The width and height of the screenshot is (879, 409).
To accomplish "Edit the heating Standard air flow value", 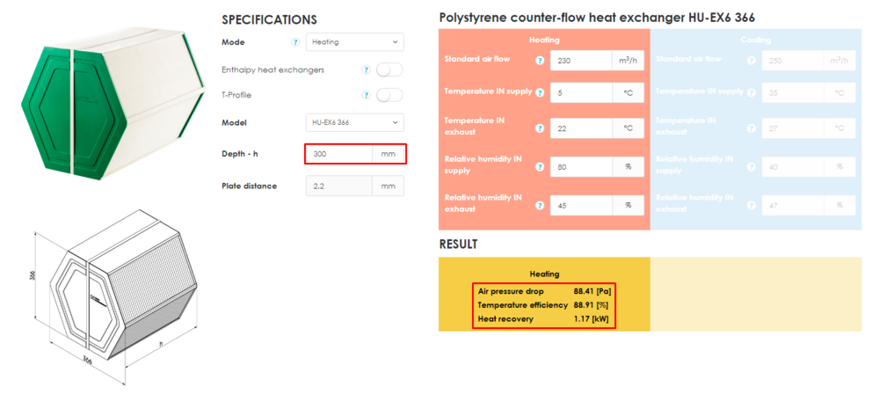I will pyautogui.click(x=580, y=61).
